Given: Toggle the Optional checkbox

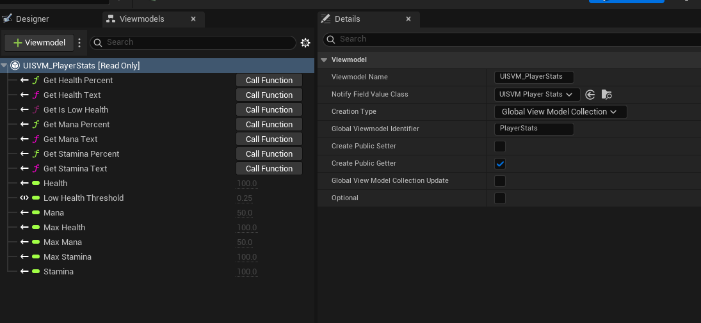Looking at the screenshot, I should point(500,198).
